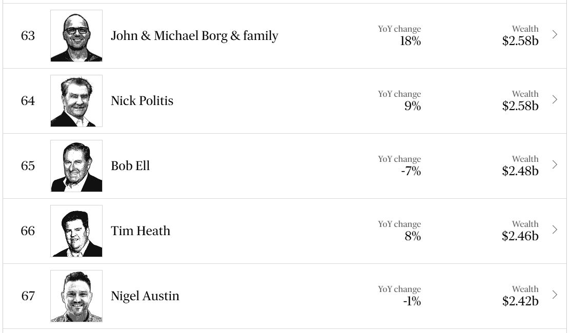Expand Bob Ell row chevron
The height and width of the screenshot is (333, 571).
(x=555, y=164)
